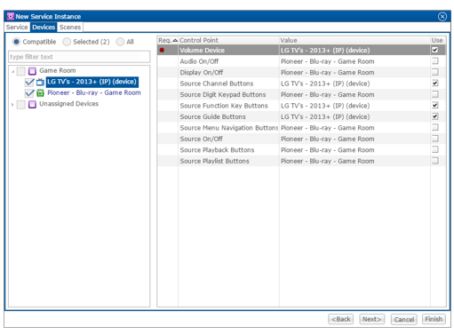This screenshot has height=335, width=454.
Task: Select the Source Digit Keypad Buttons row
Action: pos(301,94)
